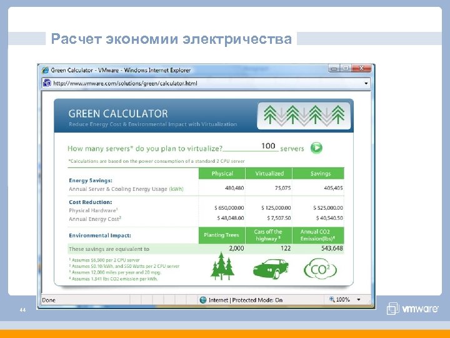
Task: Click the $ 650,000.00 hardware cost
Action: [x=229, y=208]
